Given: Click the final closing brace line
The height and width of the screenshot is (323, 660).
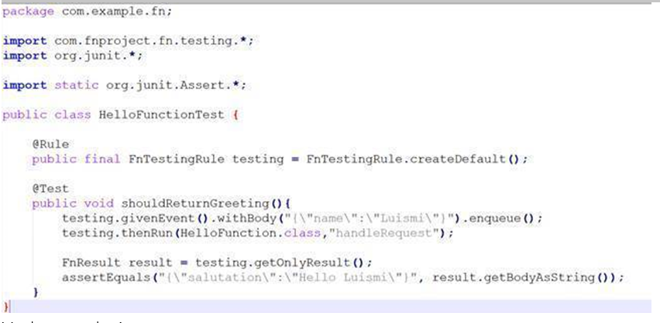Looking at the screenshot, I should tap(6, 307).
